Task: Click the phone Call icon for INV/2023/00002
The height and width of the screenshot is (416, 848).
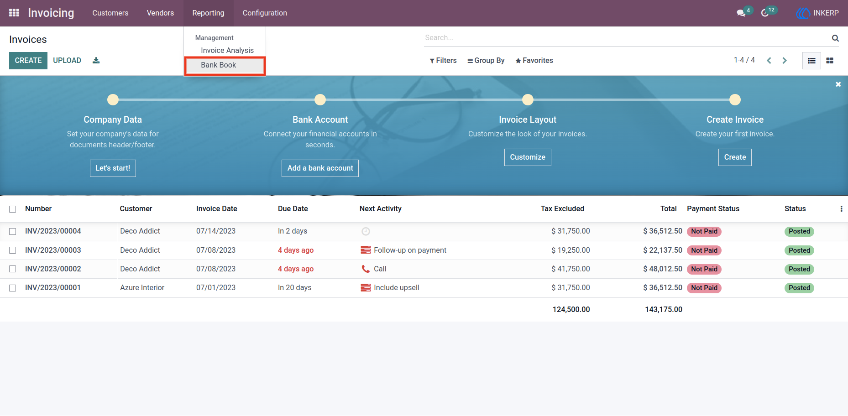Action: pyautogui.click(x=366, y=269)
